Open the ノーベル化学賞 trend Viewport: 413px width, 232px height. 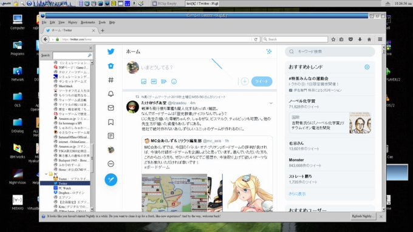[302, 101]
